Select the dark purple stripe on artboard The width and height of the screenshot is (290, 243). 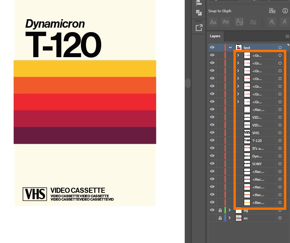85,135
